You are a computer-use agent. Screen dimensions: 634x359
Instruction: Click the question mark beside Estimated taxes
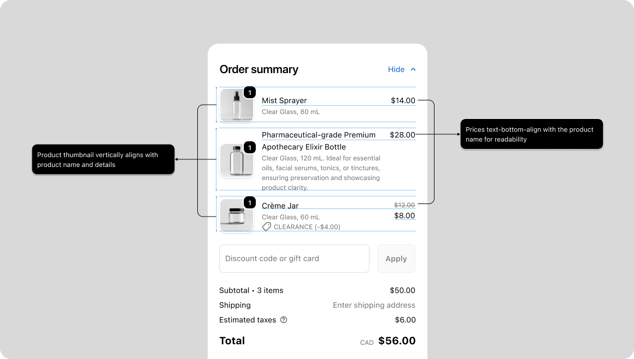tap(283, 320)
